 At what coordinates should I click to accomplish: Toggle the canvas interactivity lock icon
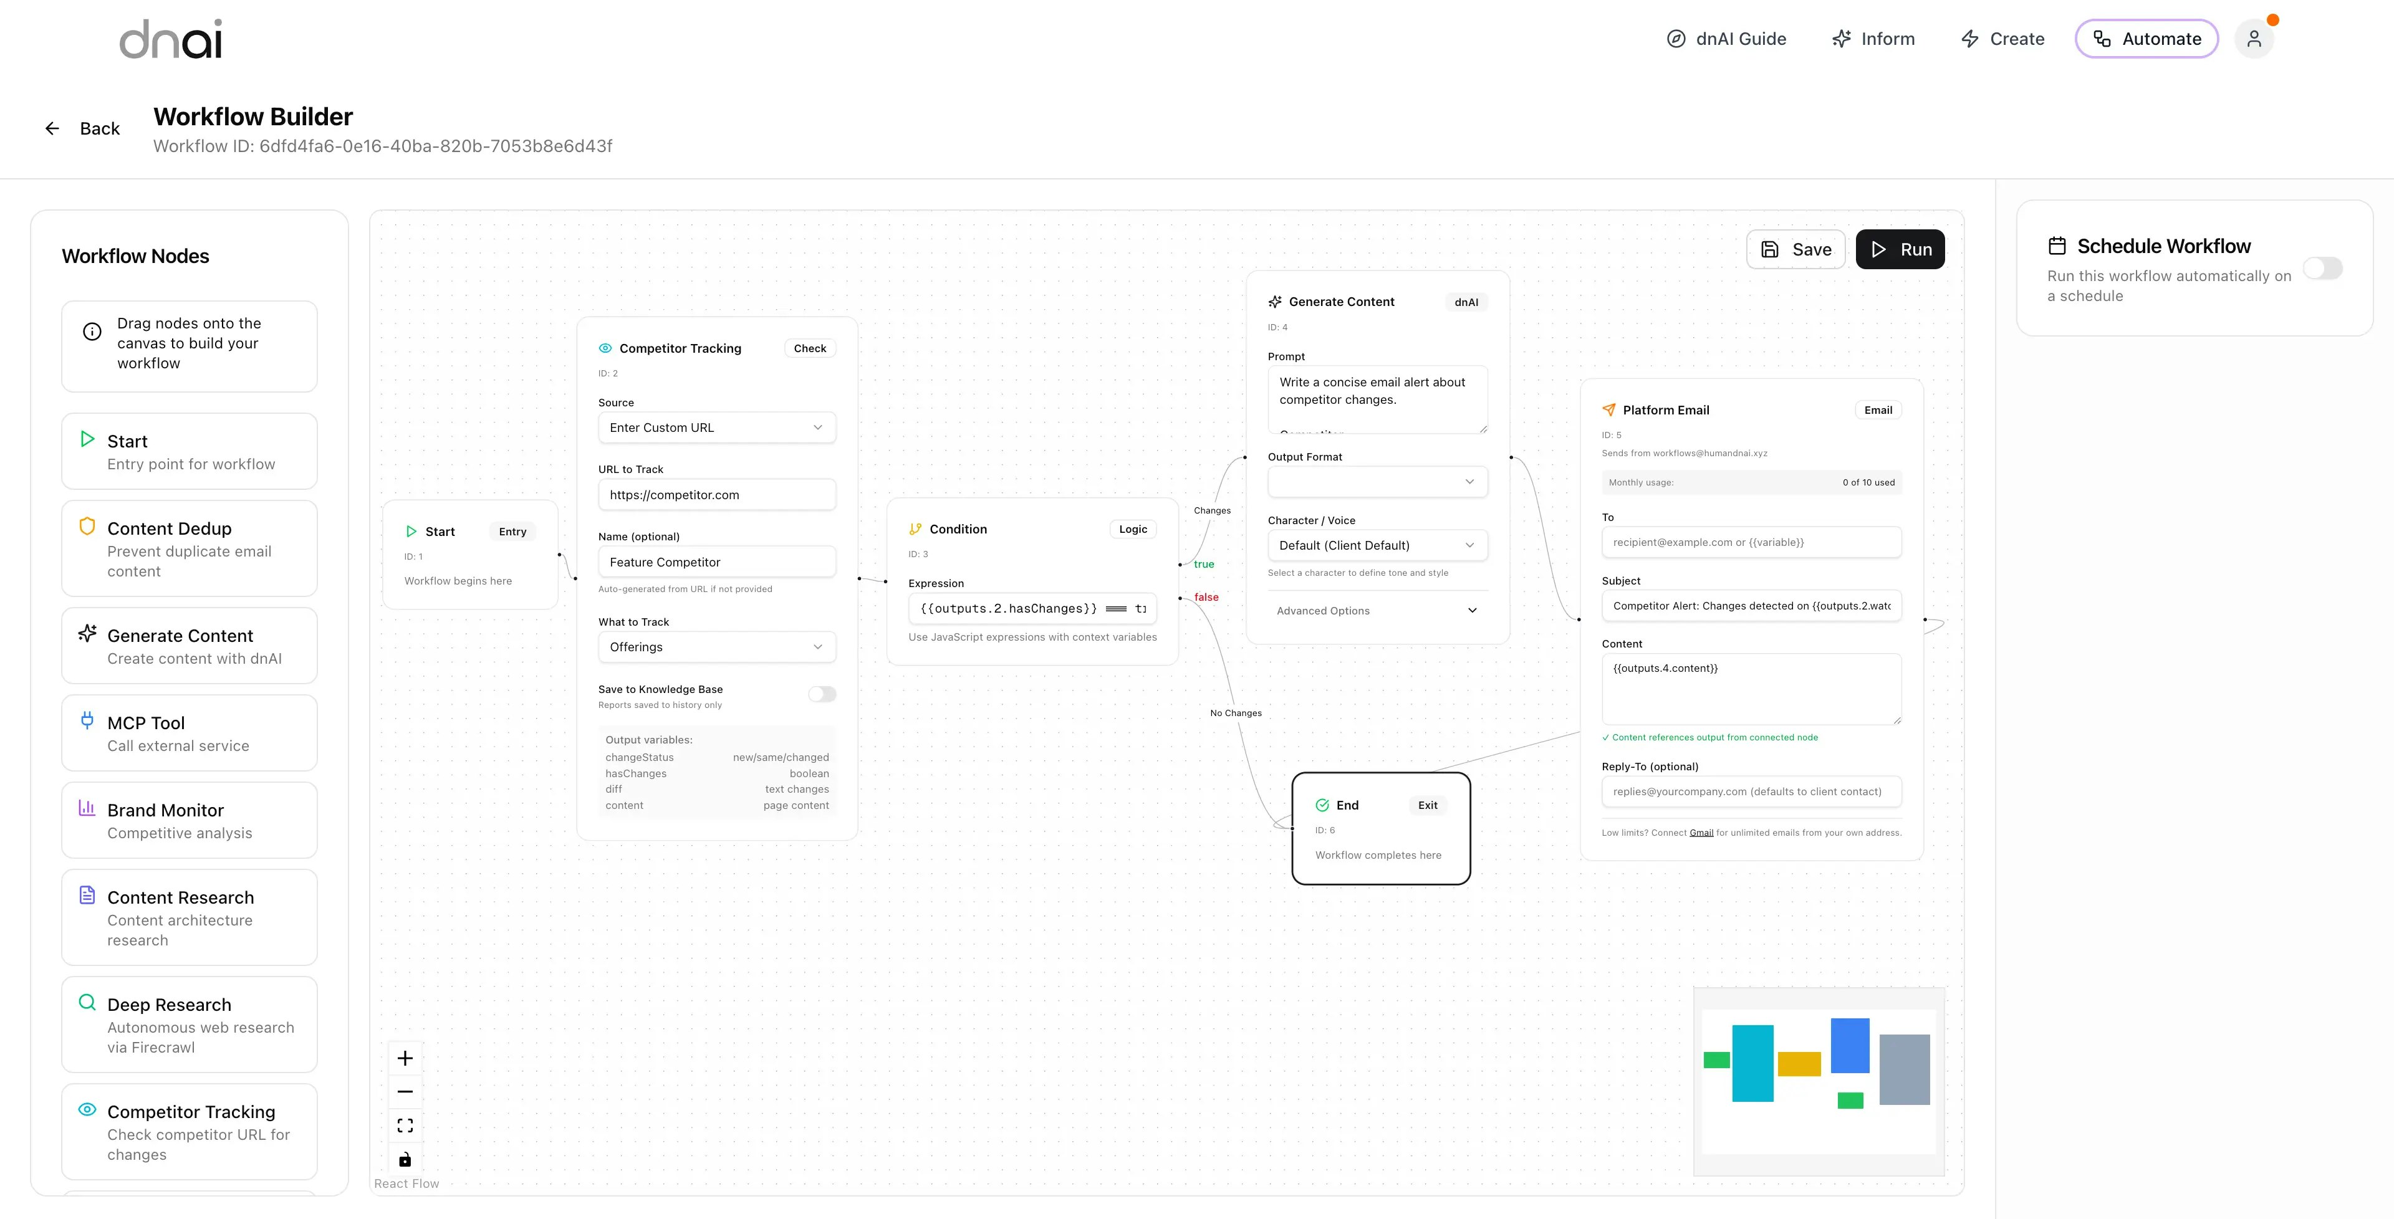(405, 1160)
